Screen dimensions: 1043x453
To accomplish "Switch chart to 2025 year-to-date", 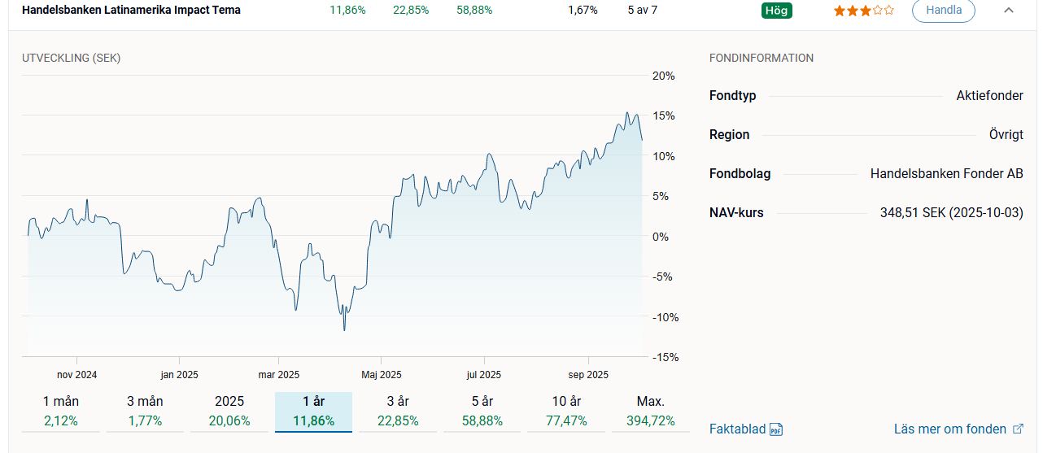I will (x=229, y=411).
